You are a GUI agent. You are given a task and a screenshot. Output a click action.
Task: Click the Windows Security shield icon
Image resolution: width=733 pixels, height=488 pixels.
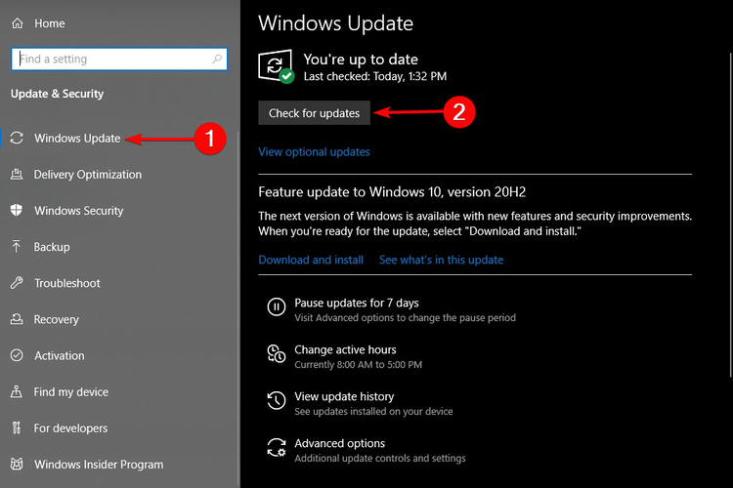tap(17, 210)
